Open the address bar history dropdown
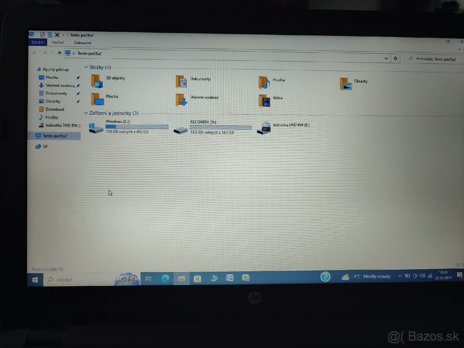This screenshot has width=464, height=348. coord(386,58)
